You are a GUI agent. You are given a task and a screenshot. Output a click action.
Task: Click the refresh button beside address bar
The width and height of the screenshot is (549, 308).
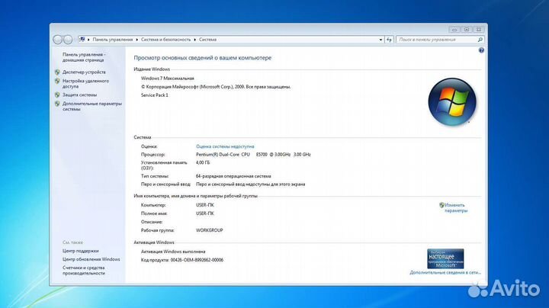(x=390, y=40)
